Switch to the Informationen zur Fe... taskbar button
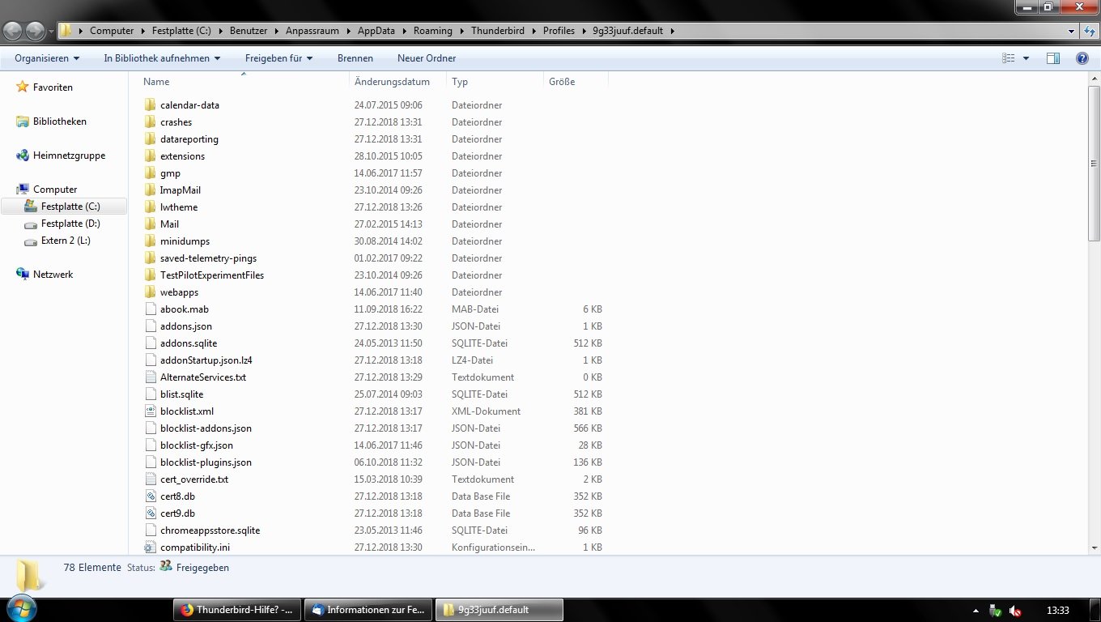The height and width of the screenshot is (622, 1101). 368,610
